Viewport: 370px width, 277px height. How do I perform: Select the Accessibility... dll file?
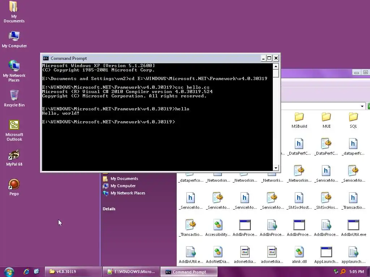(x=218, y=228)
